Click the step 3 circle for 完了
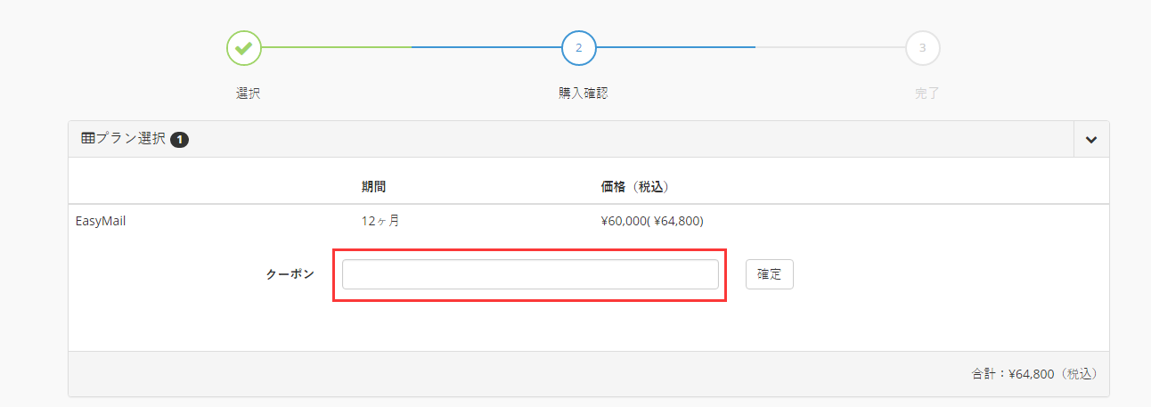 pyautogui.click(x=923, y=47)
